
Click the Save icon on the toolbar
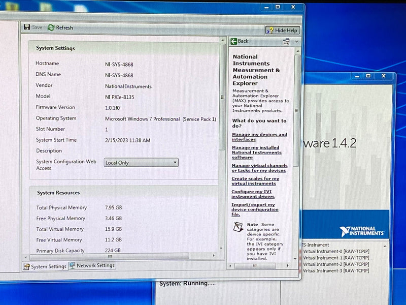tap(27, 28)
